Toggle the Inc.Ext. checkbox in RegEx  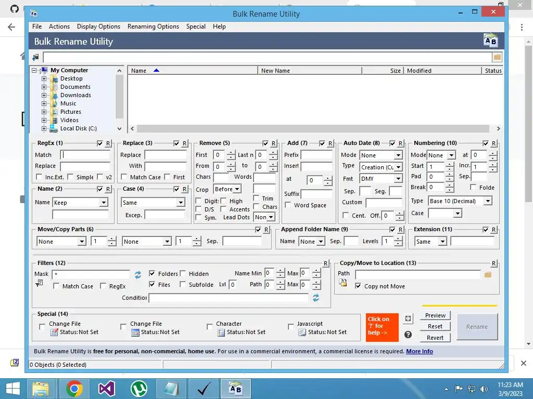(x=39, y=177)
